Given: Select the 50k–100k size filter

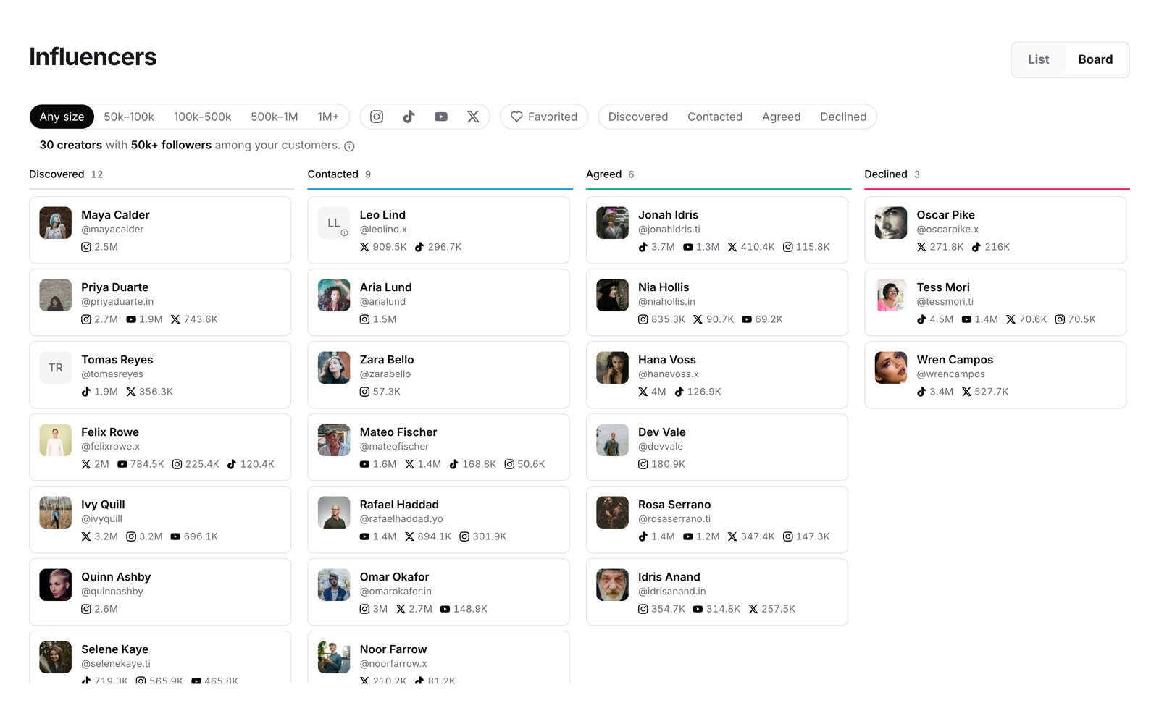Looking at the screenshot, I should point(129,117).
